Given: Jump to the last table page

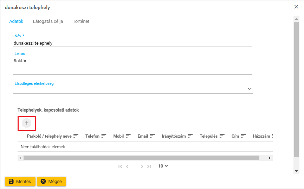Looking at the screenshot, I should (x=149, y=166).
